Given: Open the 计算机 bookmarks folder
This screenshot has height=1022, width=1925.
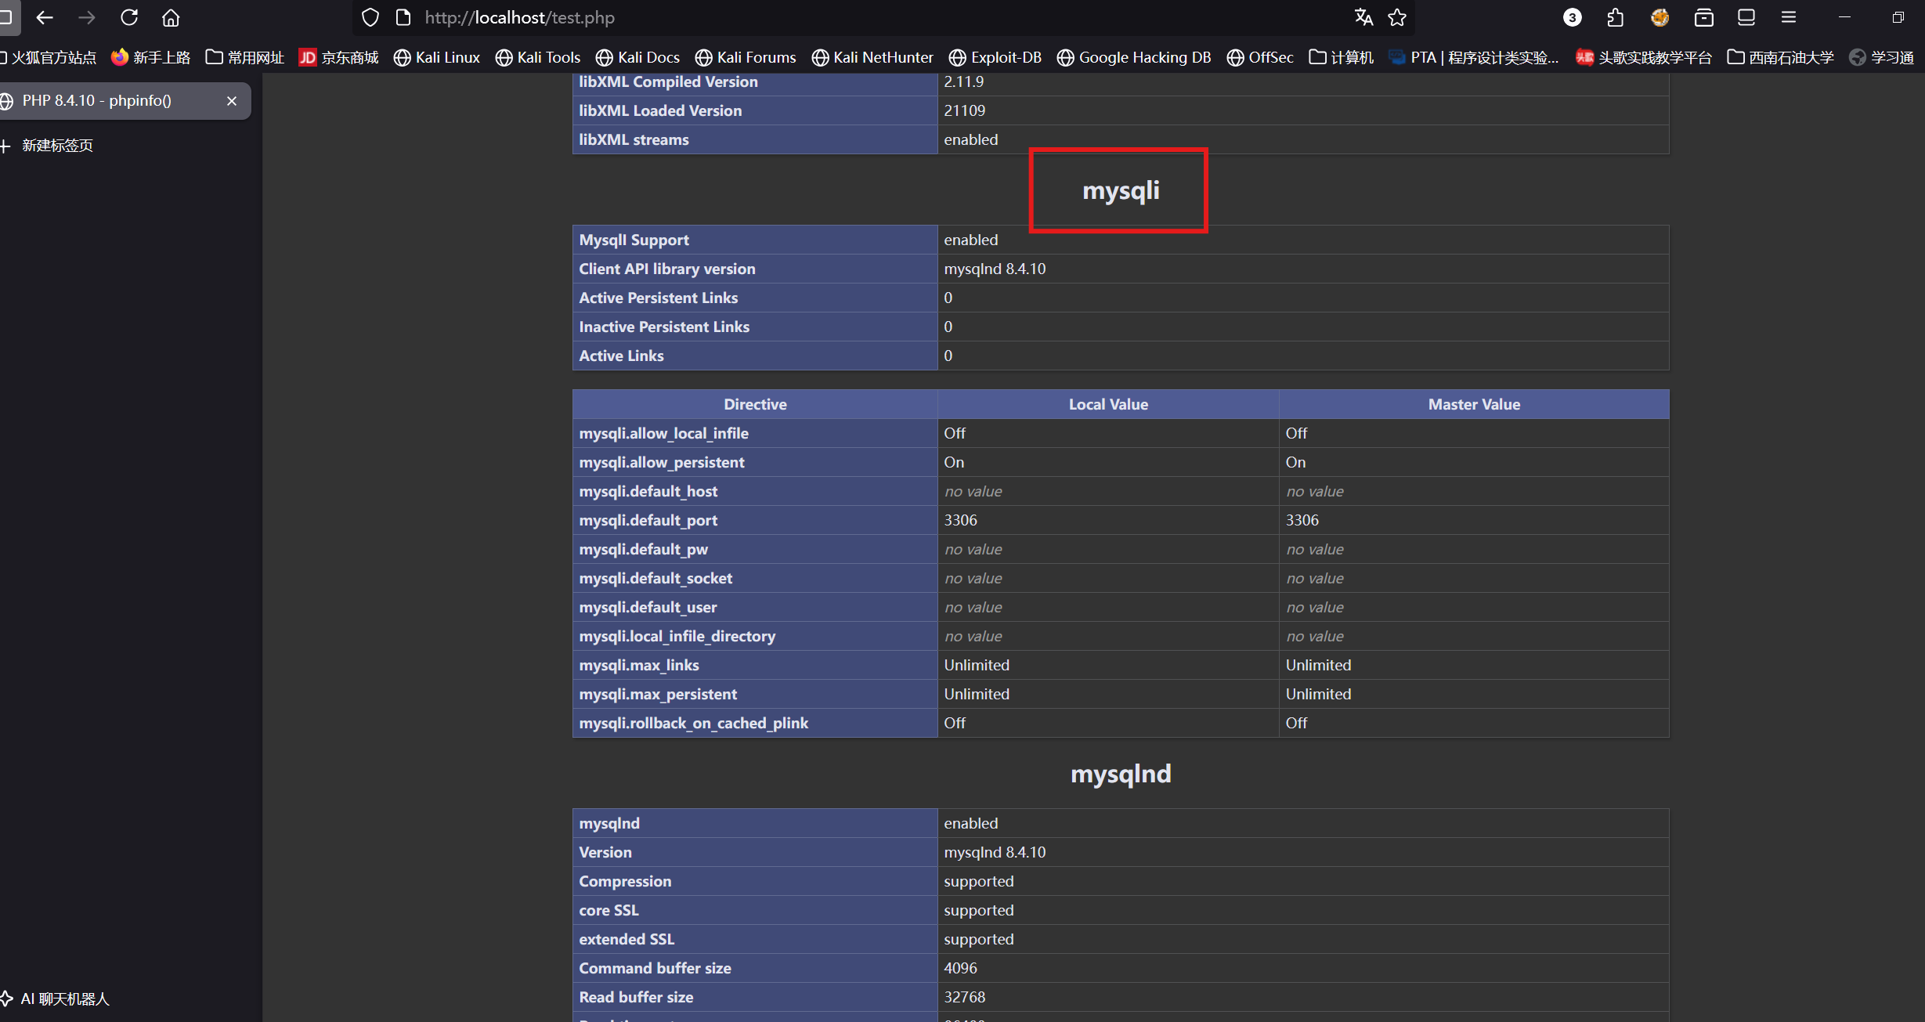Looking at the screenshot, I should [x=1341, y=56].
